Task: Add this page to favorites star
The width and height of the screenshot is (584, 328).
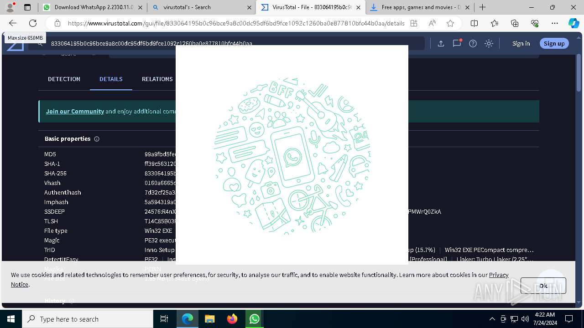Action: click(x=450, y=23)
